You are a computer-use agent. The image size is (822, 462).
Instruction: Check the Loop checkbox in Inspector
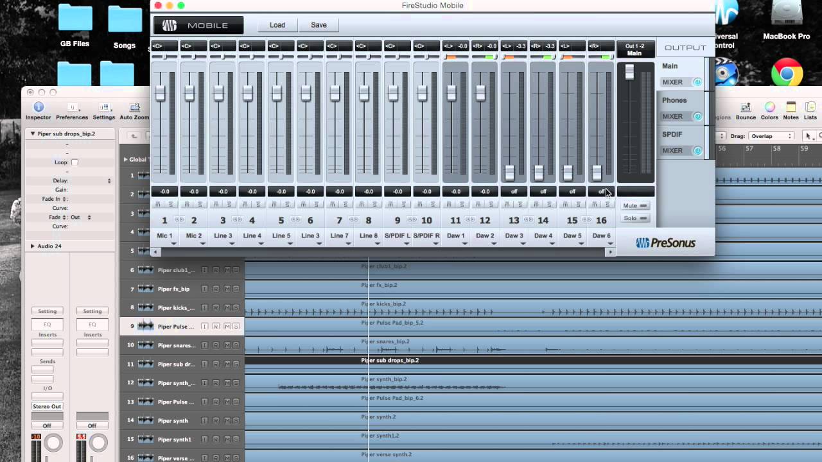(x=74, y=162)
